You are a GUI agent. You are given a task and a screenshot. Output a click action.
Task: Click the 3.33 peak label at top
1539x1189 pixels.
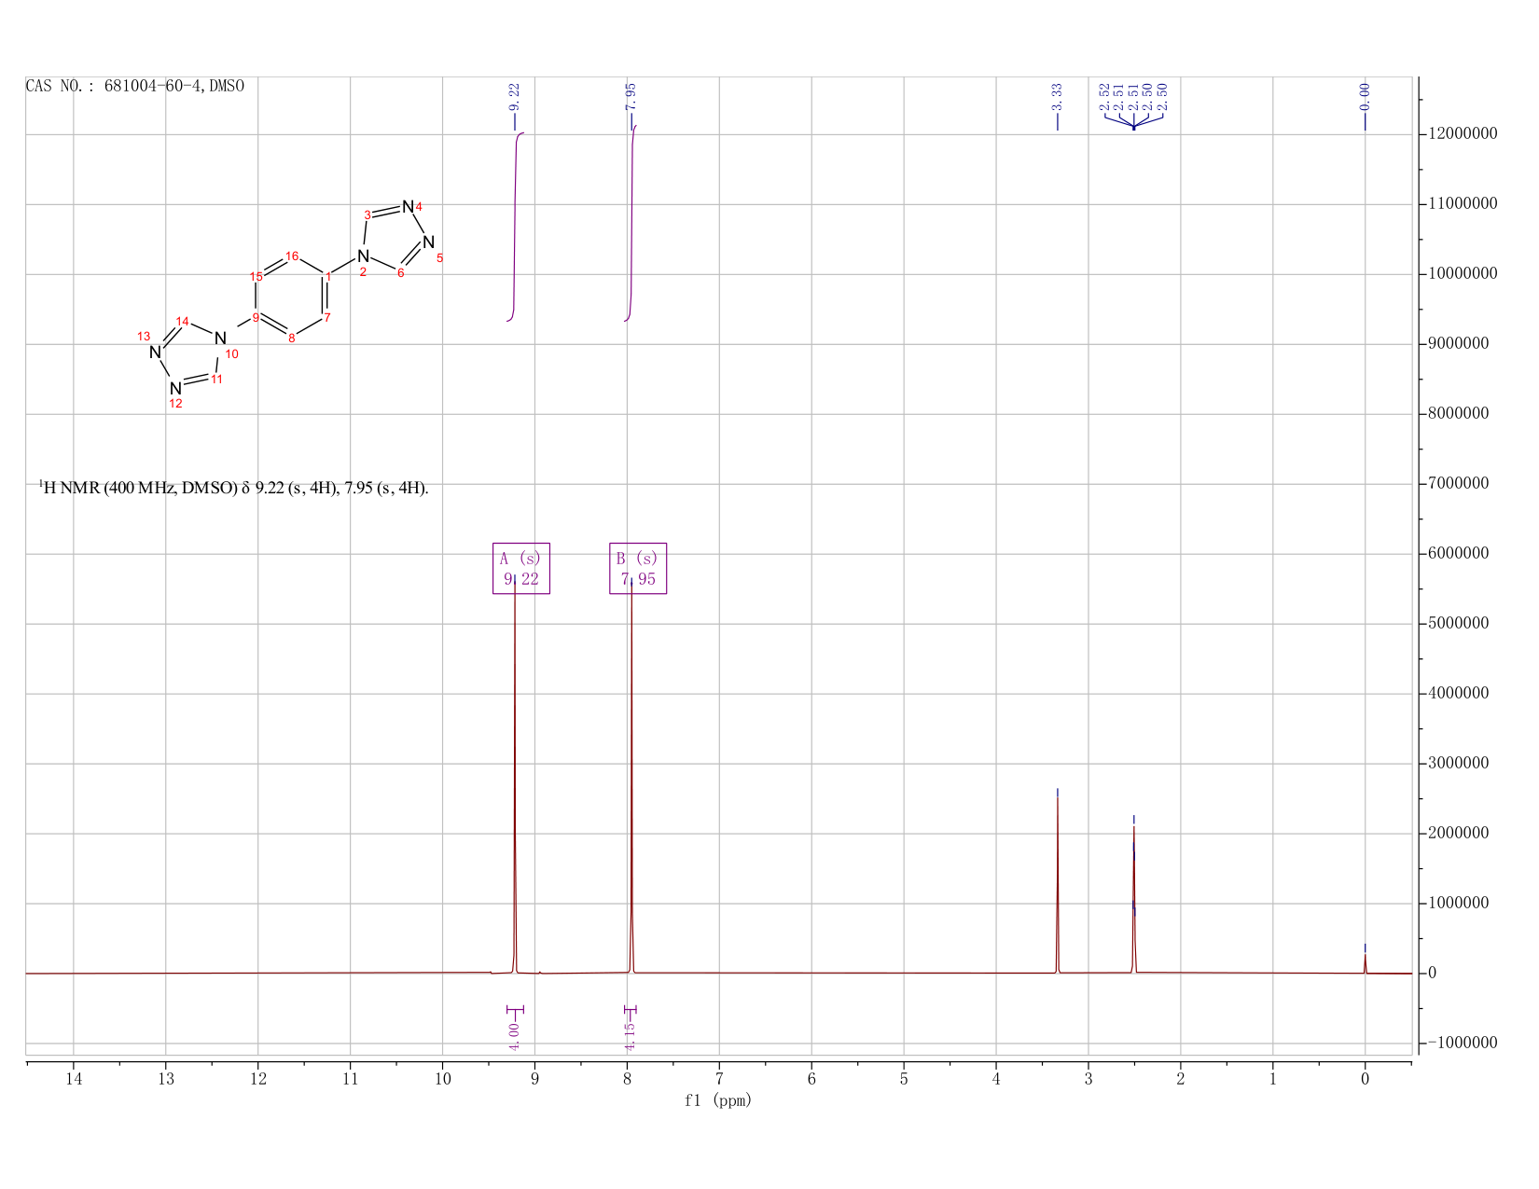[x=1057, y=97]
